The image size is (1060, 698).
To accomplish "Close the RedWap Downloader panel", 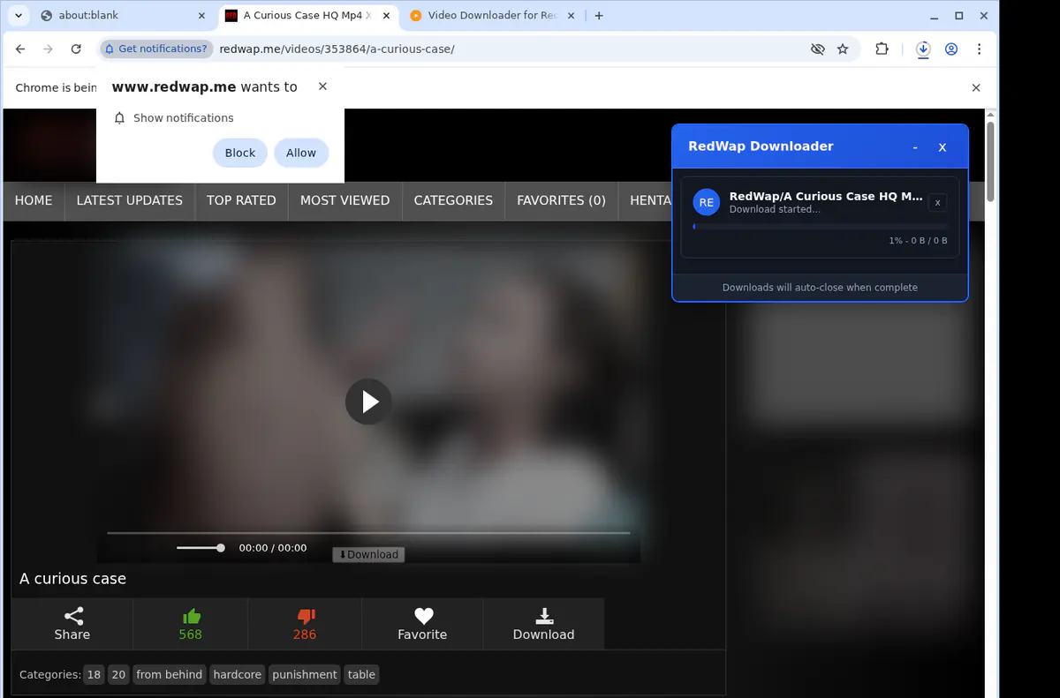I will 943,147.
